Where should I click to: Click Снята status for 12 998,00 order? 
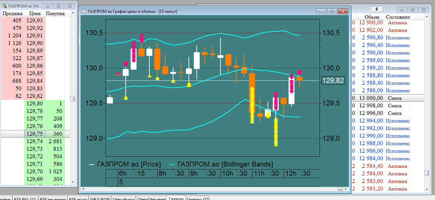(x=395, y=106)
